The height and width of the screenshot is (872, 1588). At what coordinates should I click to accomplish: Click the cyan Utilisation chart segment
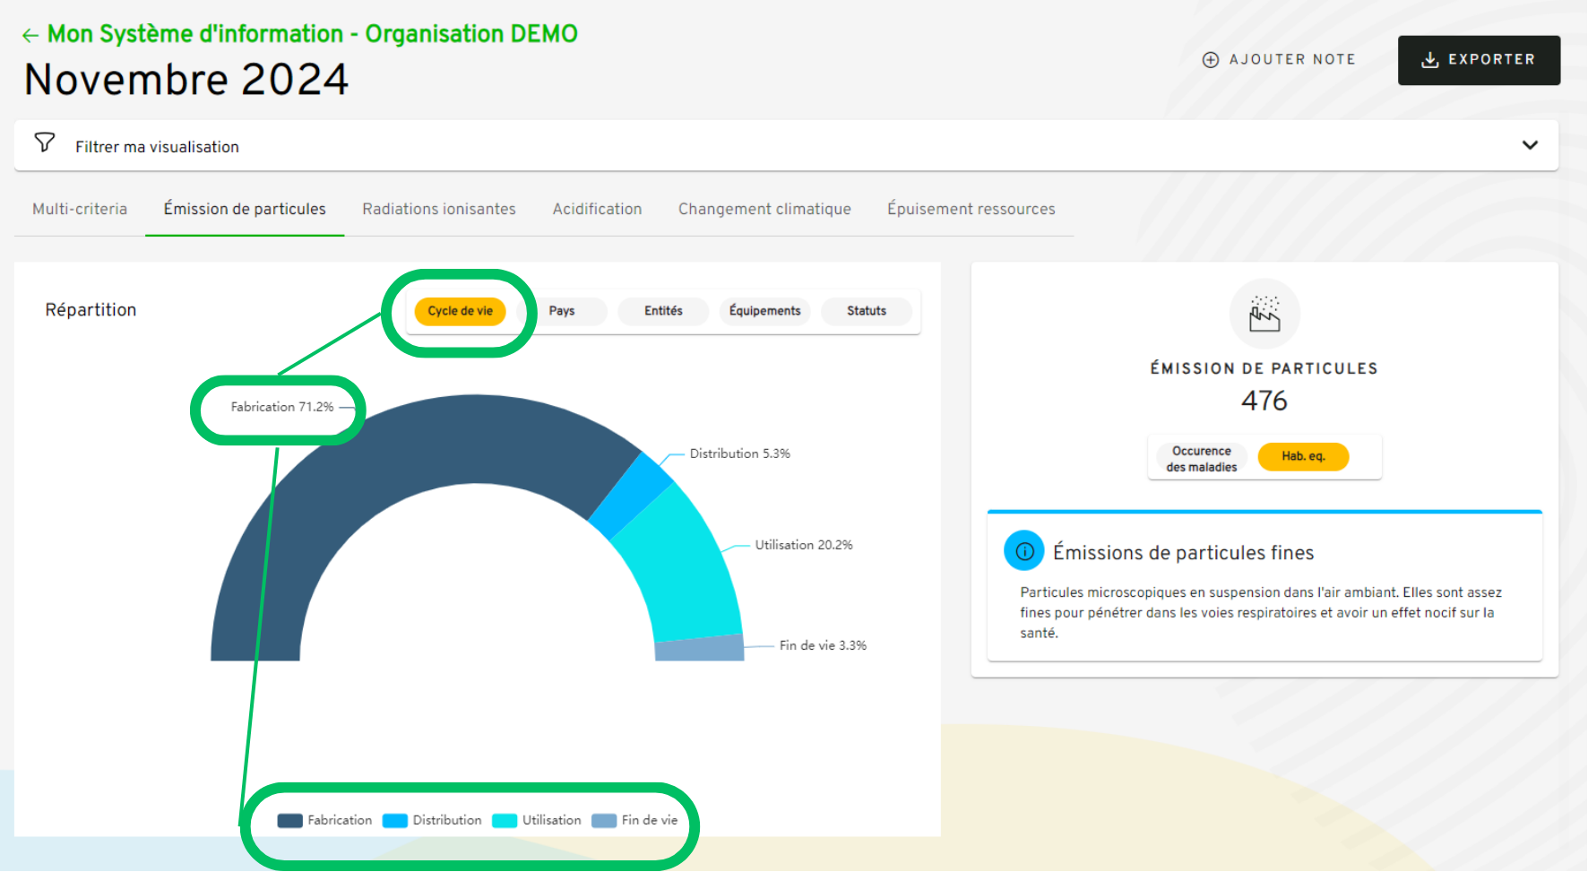coord(686,565)
